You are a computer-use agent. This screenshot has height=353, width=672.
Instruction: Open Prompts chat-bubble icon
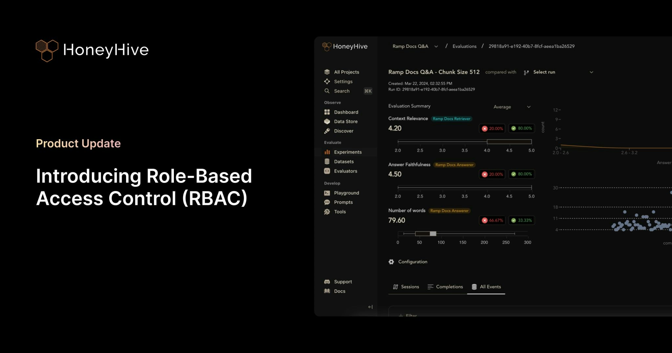click(327, 202)
